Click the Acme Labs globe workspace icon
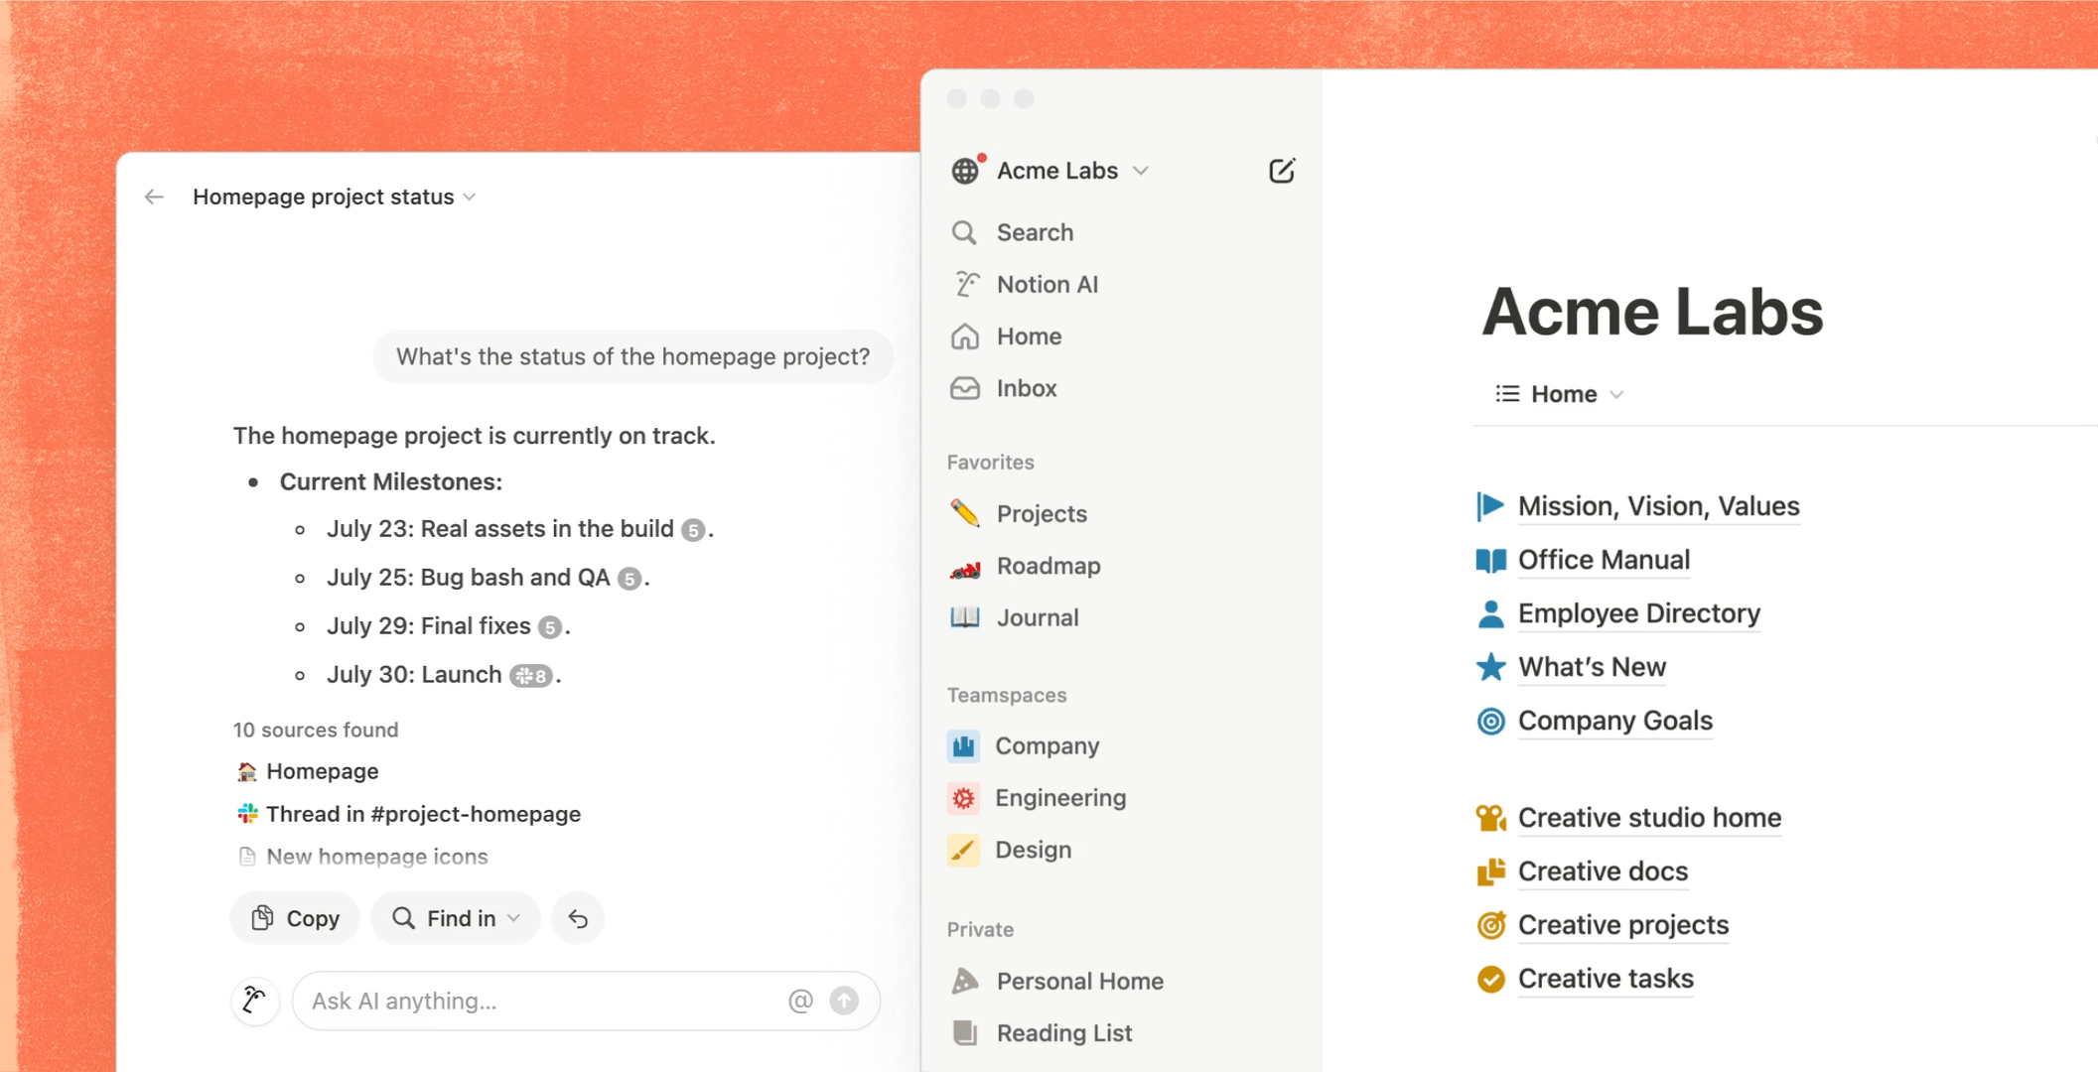The height and width of the screenshot is (1072, 2098). pyautogui.click(x=965, y=171)
